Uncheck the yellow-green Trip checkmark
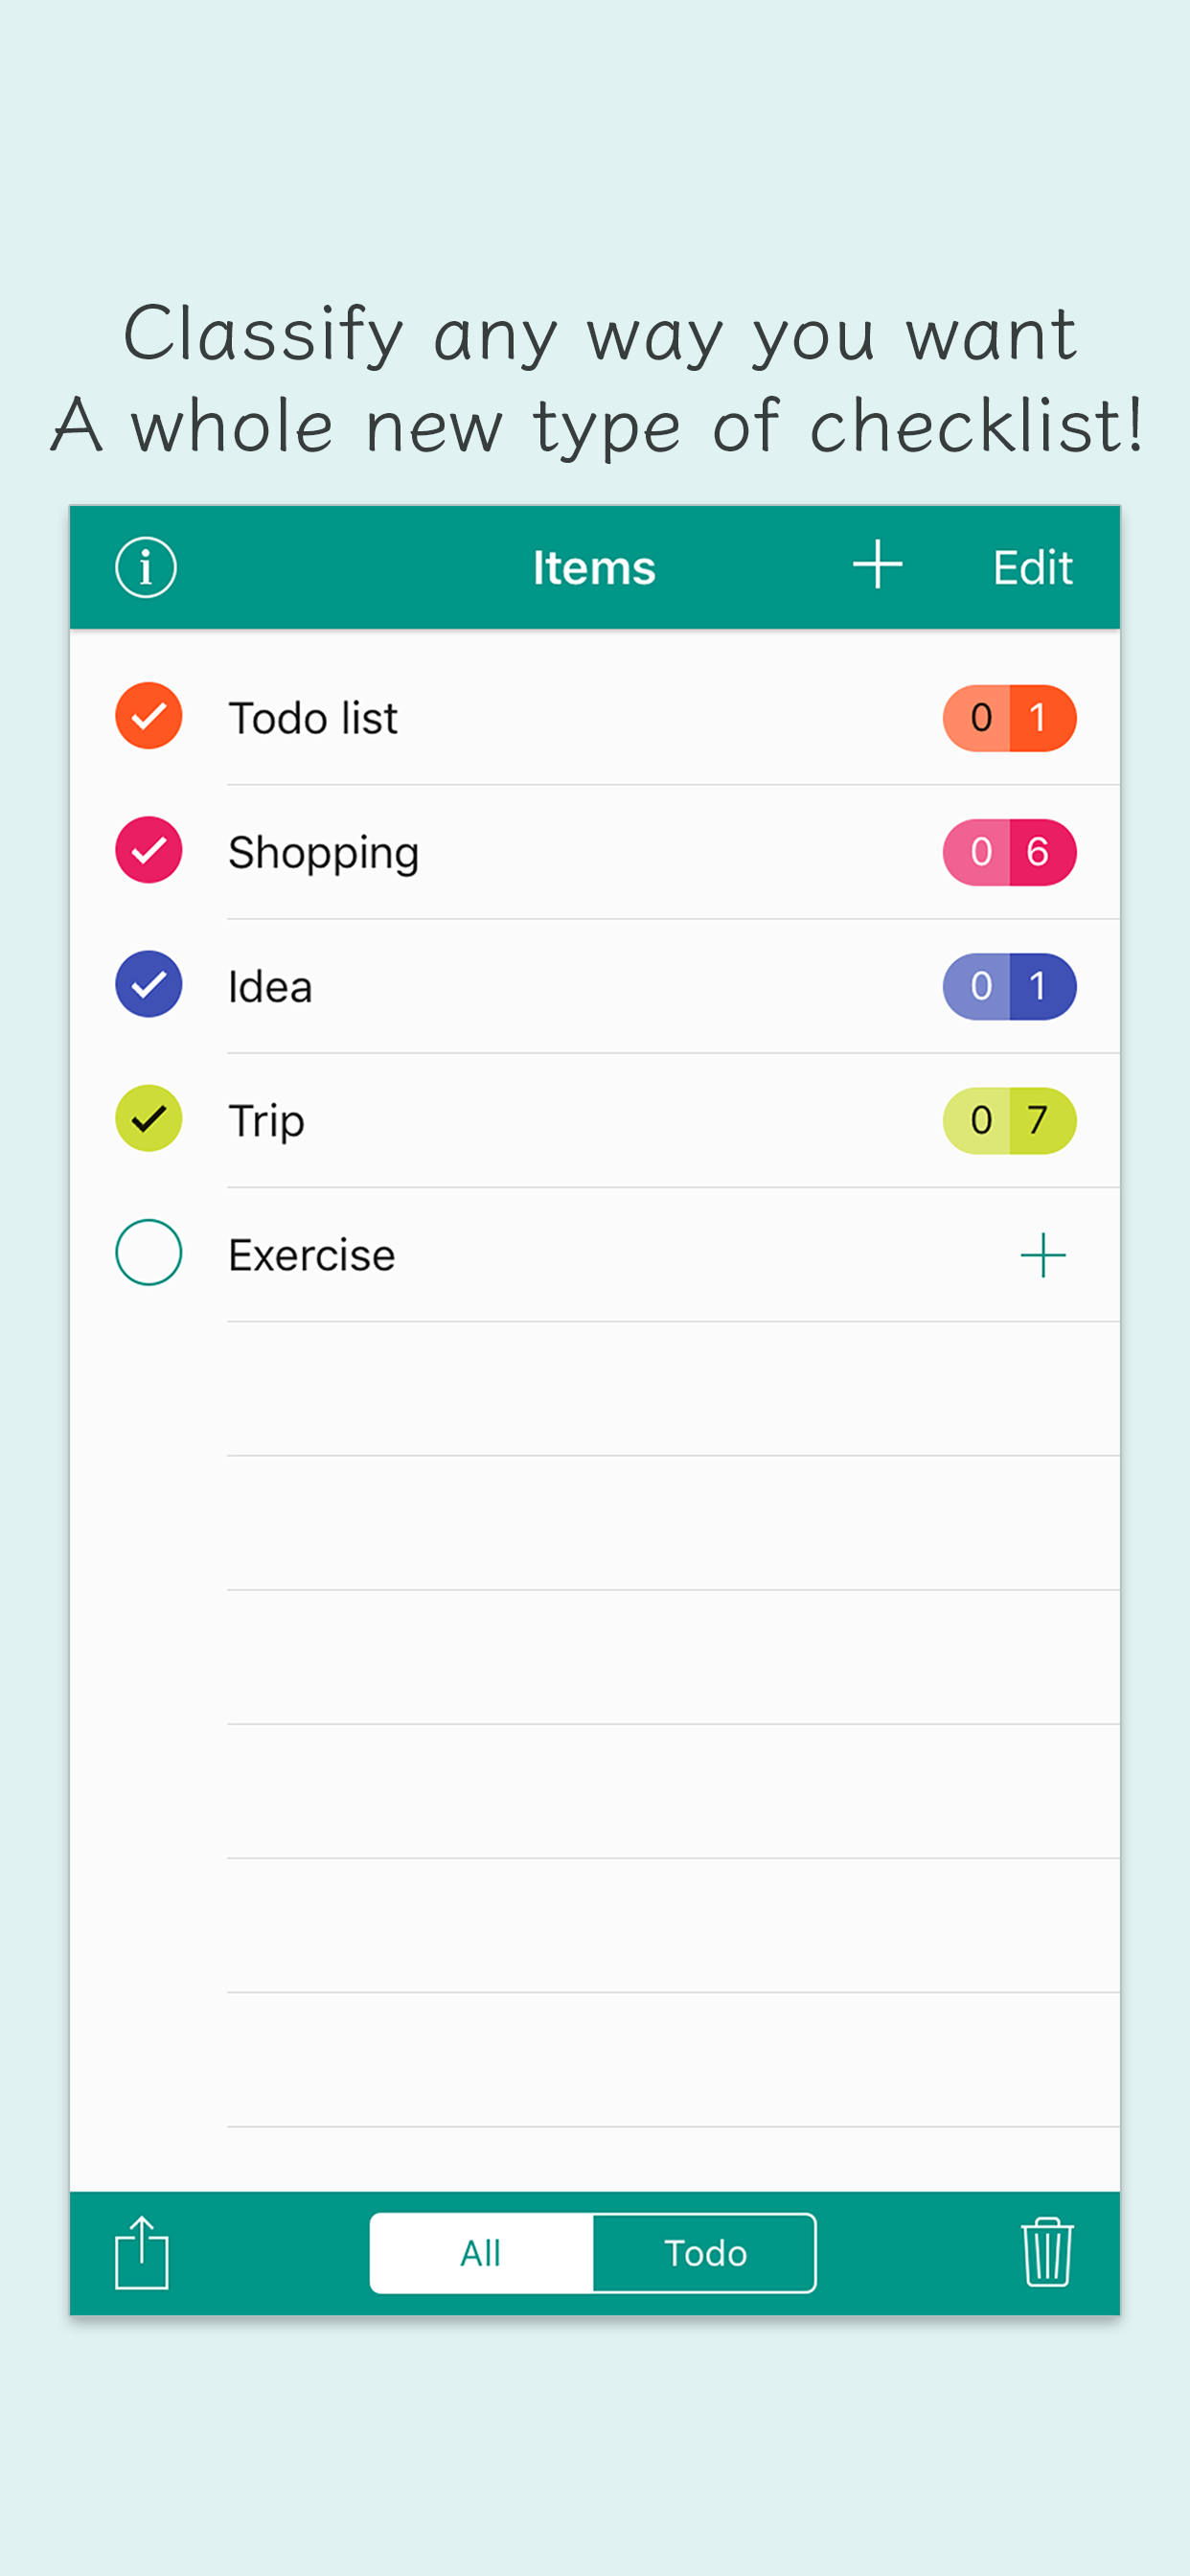 (149, 1118)
